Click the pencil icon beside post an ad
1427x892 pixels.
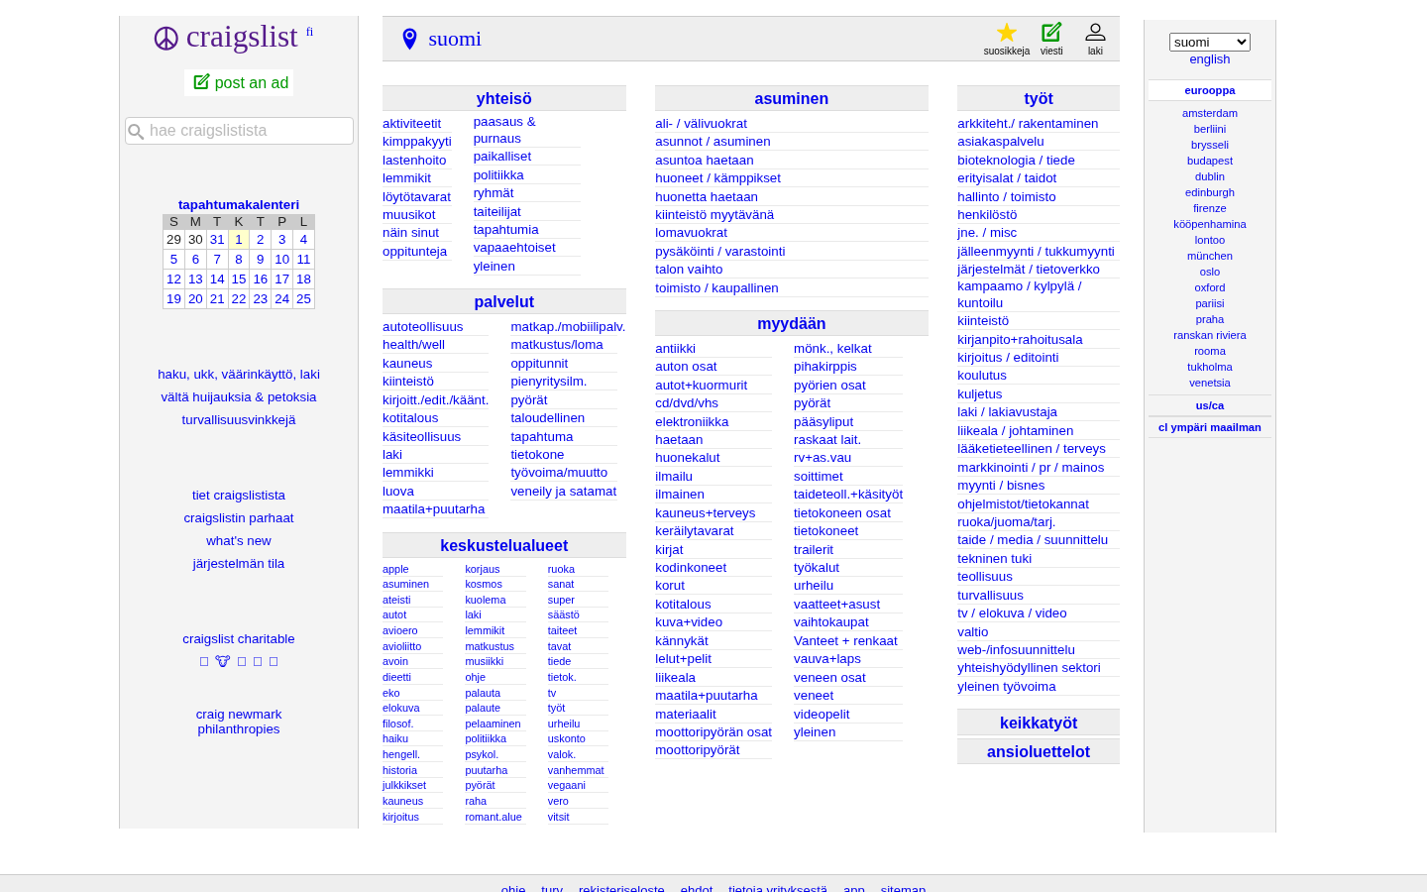click(x=203, y=82)
